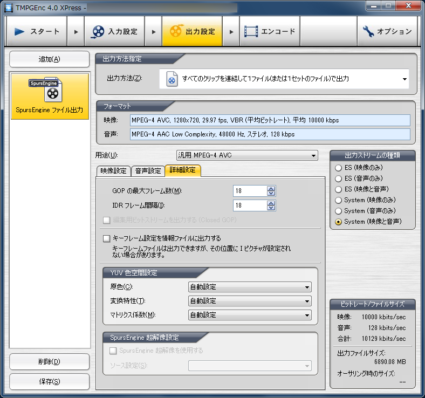Viewport: 425px width, 398px height.
Task: Switch to the 映像設定 tab
Action: coord(114,171)
